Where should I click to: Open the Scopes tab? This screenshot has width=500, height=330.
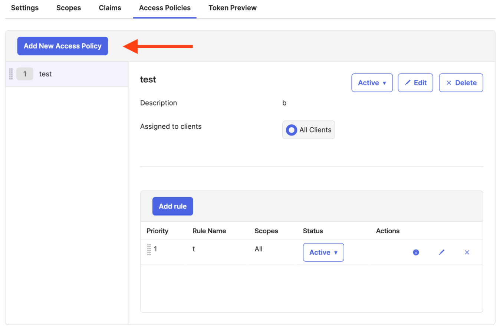click(x=69, y=8)
